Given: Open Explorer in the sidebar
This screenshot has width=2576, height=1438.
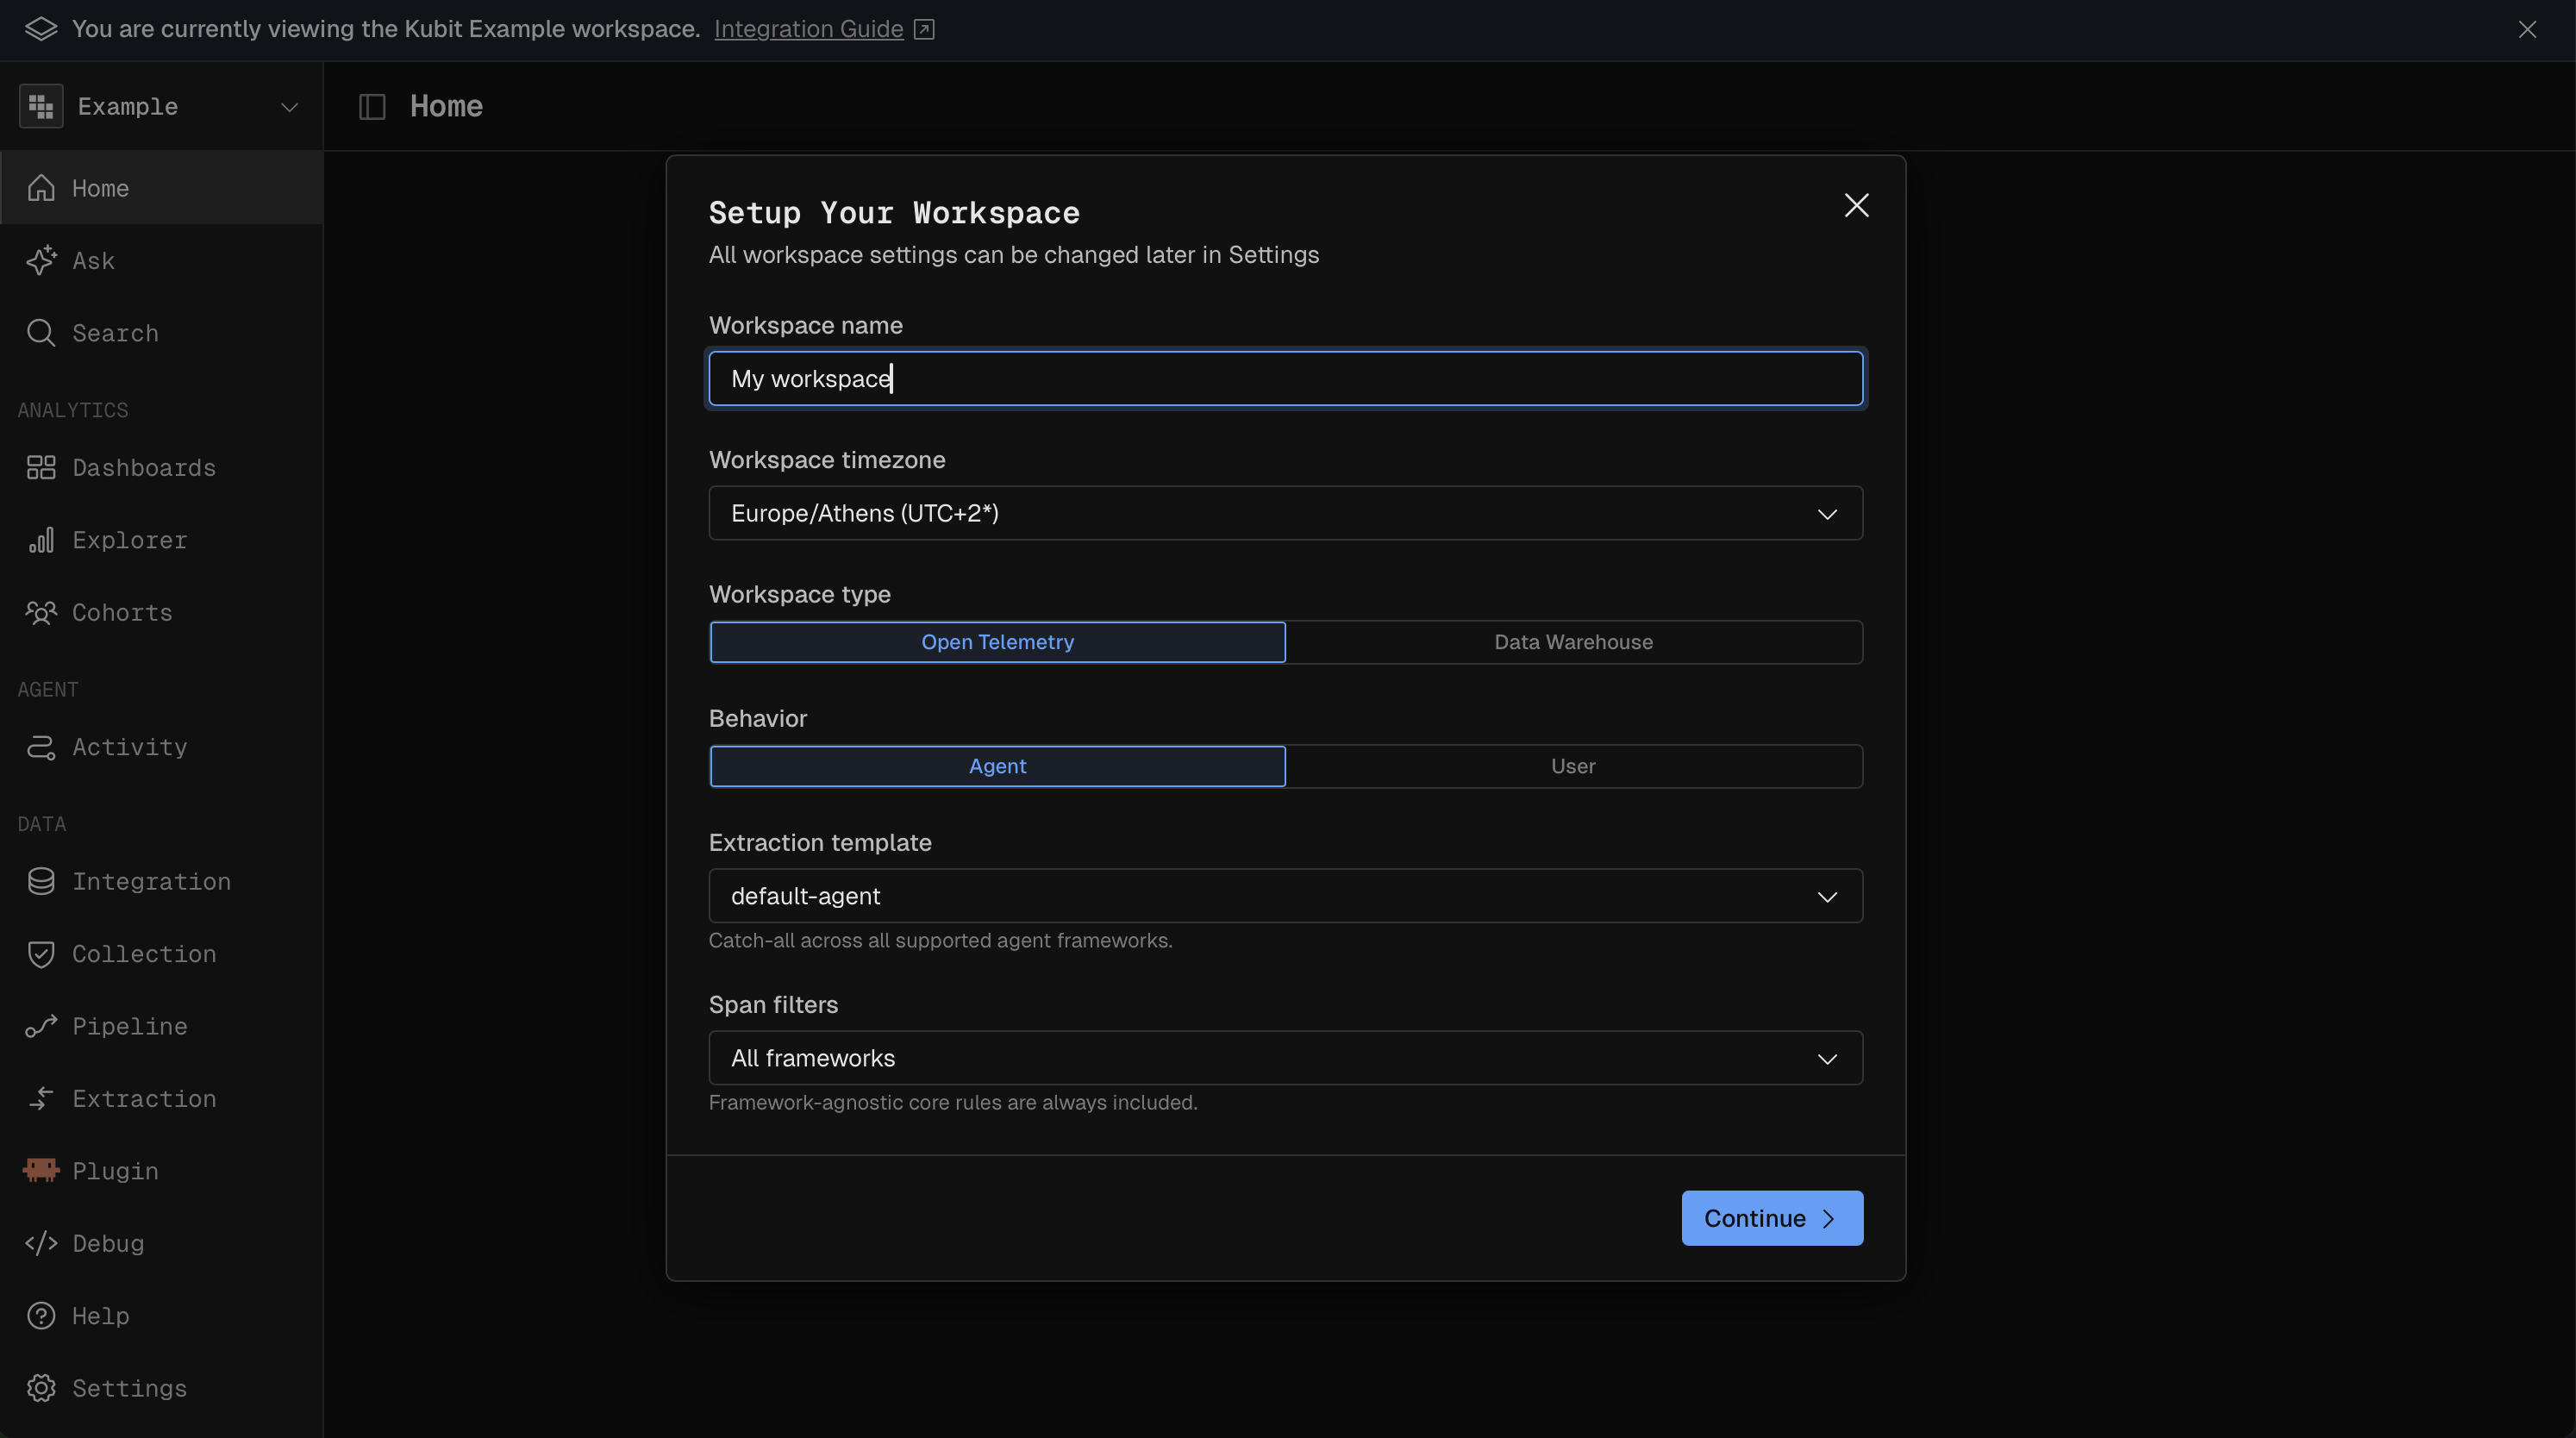Looking at the screenshot, I should pyautogui.click(x=161, y=540).
